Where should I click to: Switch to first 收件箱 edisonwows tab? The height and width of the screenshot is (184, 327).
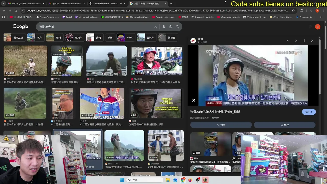click(x=26, y=3)
